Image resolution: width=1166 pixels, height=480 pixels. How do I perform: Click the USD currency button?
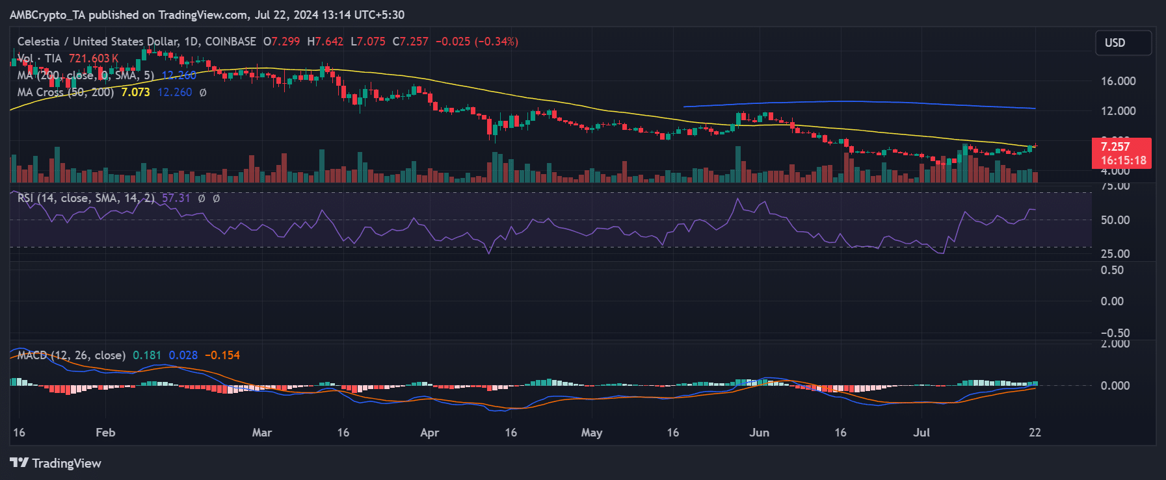[1123, 43]
